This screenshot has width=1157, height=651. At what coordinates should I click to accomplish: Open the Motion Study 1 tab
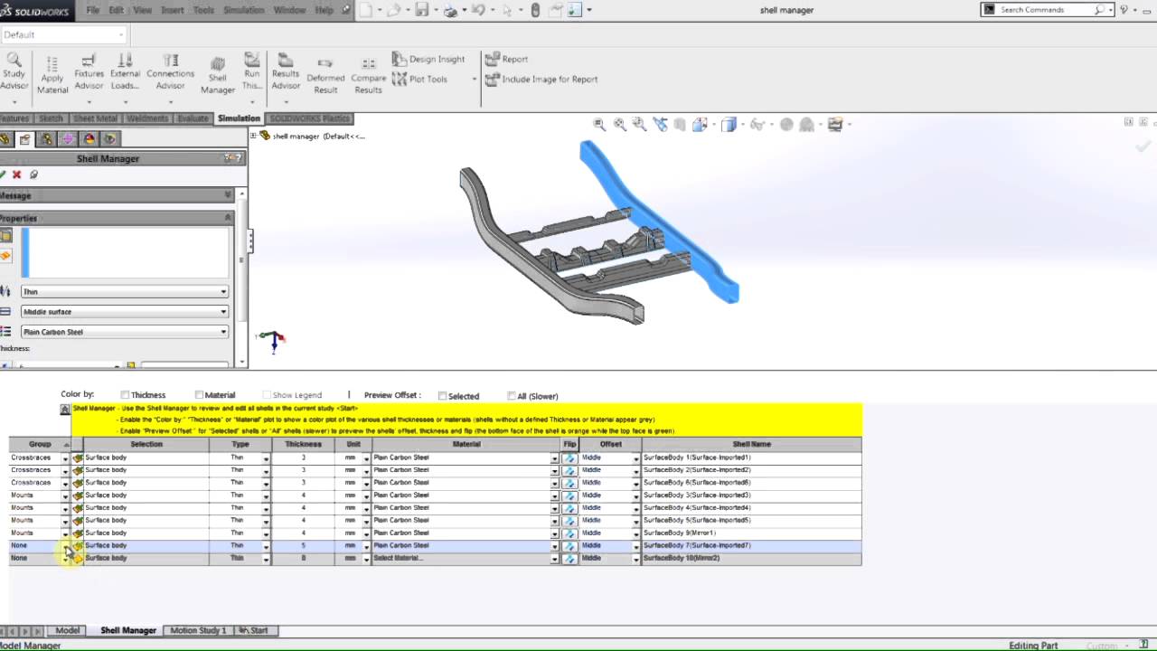click(198, 630)
